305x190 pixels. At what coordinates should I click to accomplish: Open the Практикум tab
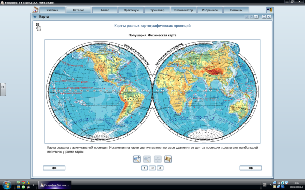pos(131,10)
